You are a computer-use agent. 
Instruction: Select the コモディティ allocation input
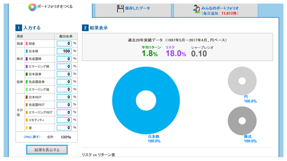coord(64,120)
